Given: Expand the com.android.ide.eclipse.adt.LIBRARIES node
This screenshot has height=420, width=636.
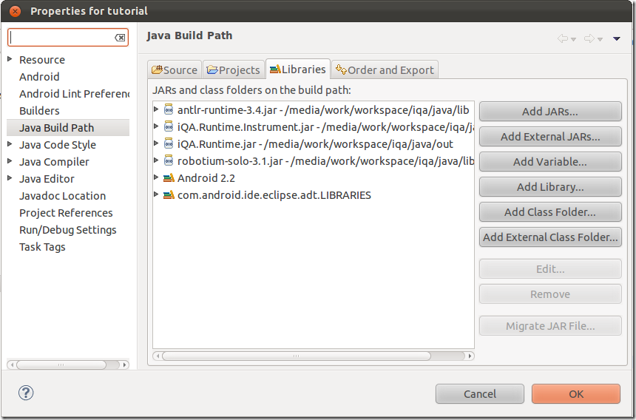Looking at the screenshot, I should 156,194.
